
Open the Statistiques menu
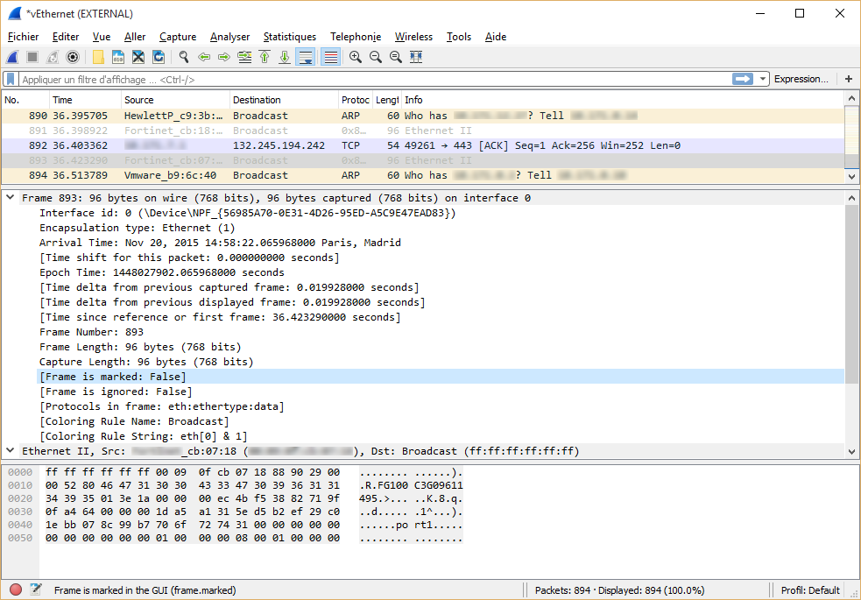(x=289, y=37)
